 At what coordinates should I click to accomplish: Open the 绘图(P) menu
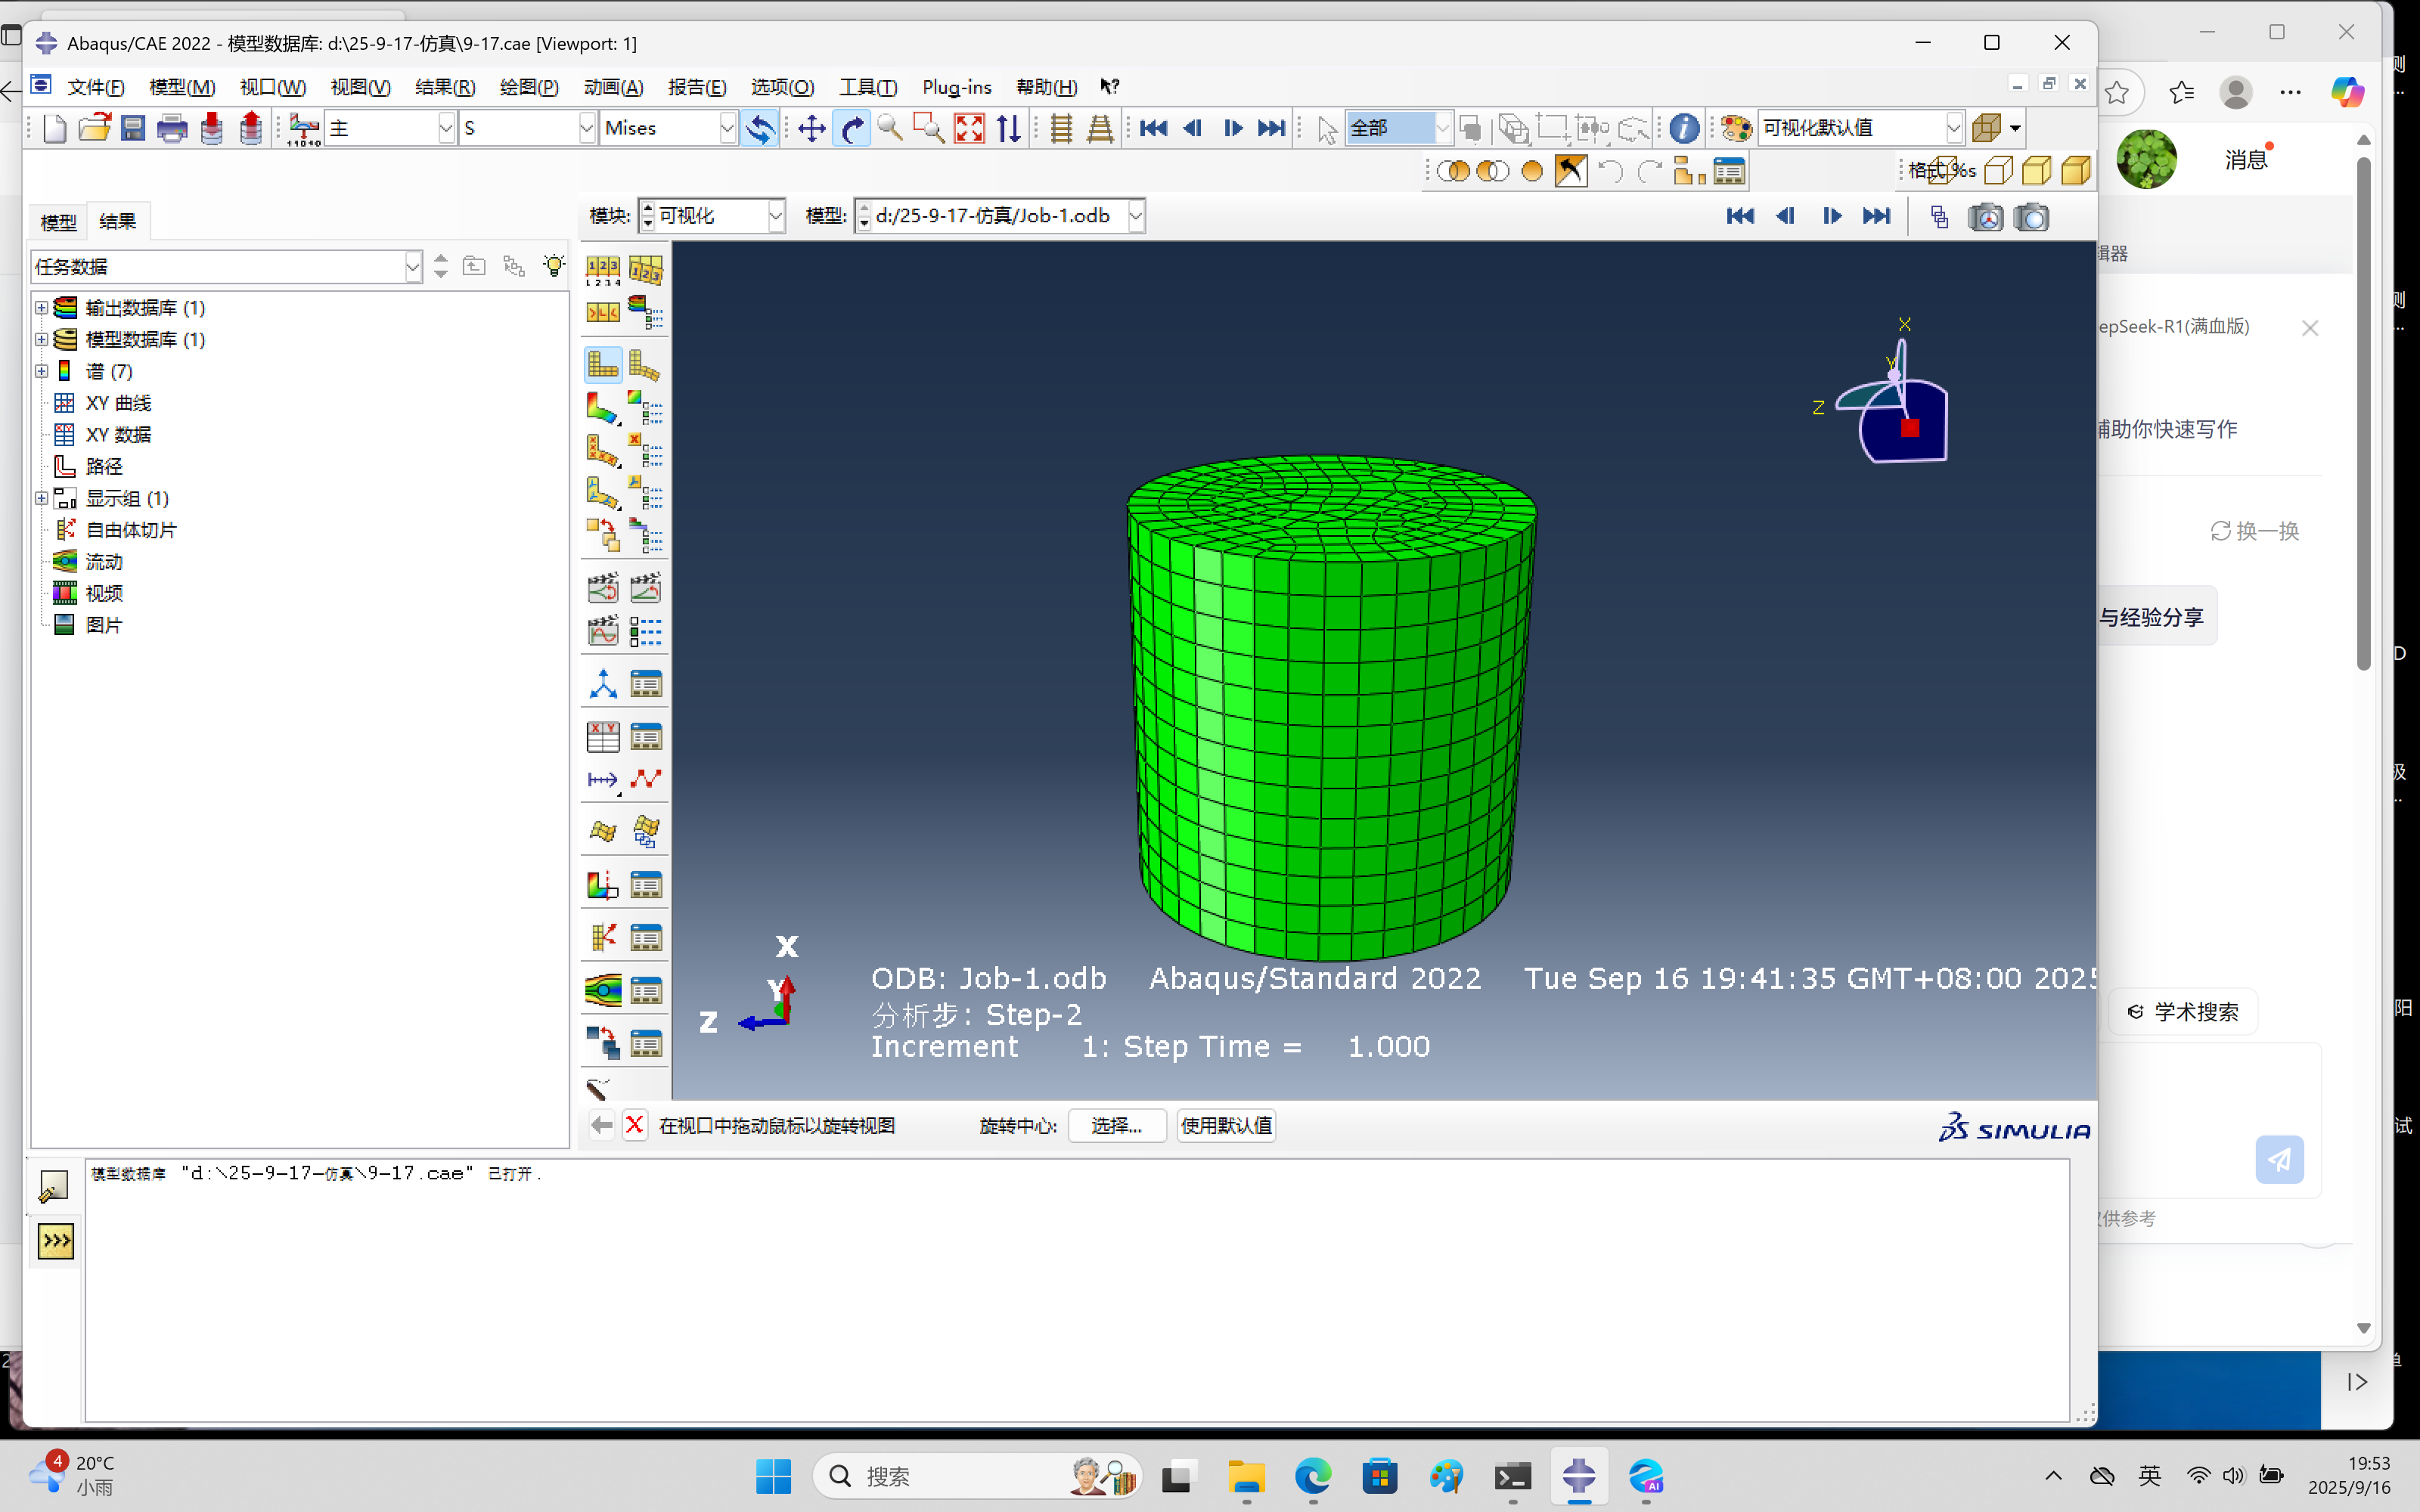[529, 87]
